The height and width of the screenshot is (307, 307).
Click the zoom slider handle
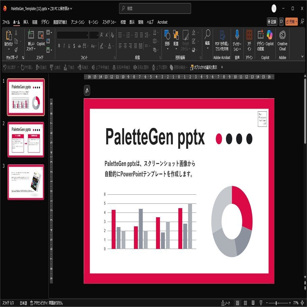click(276, 303)
